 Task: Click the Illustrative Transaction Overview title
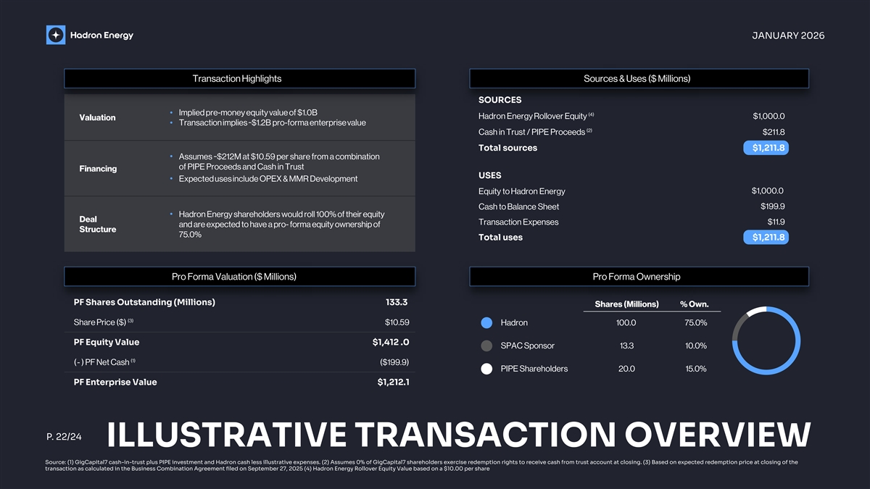click(x=457, y=435)
